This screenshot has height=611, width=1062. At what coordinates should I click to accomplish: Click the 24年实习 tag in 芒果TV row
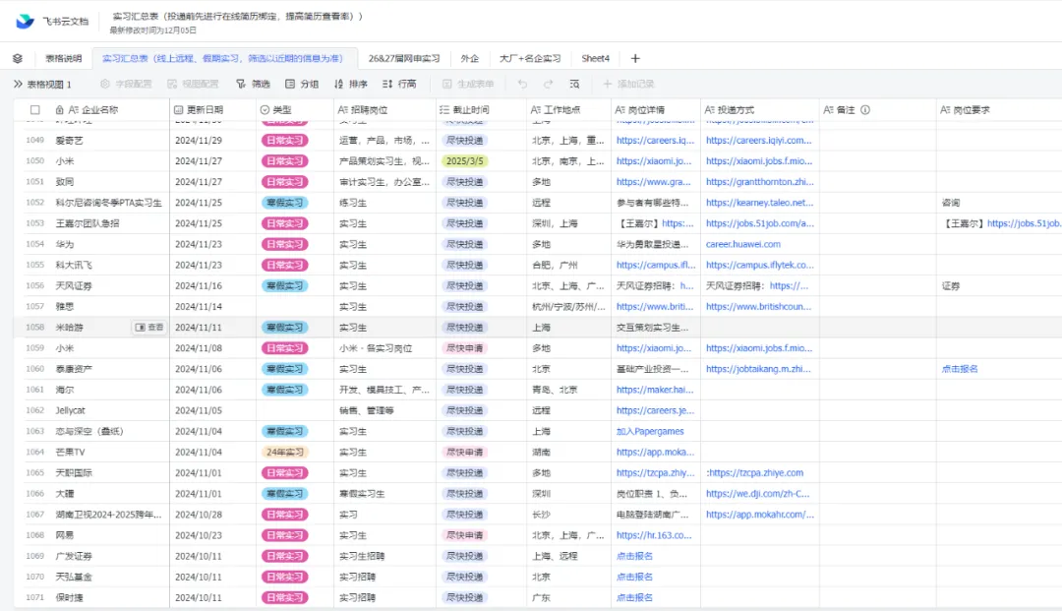[285, 452]
